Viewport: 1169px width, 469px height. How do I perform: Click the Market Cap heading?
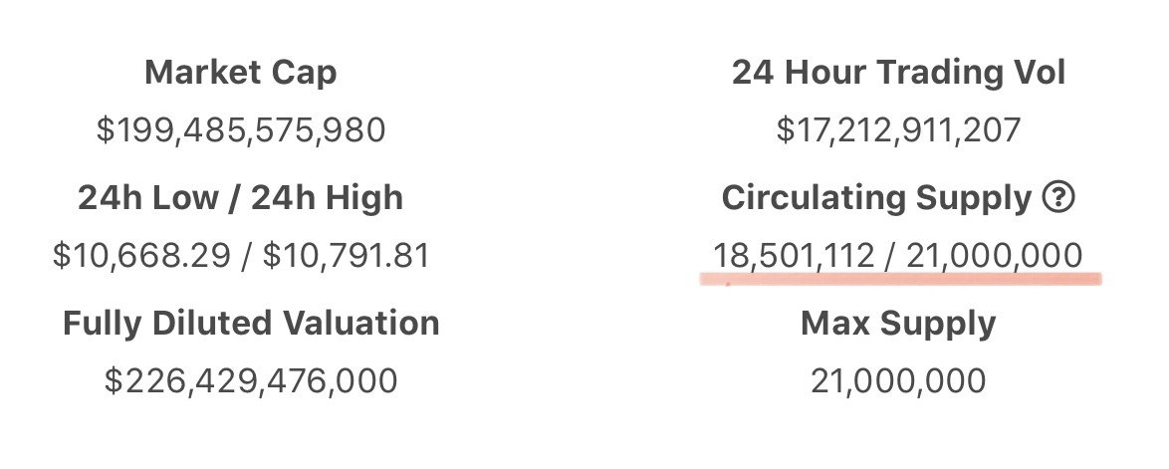[240, 73]
